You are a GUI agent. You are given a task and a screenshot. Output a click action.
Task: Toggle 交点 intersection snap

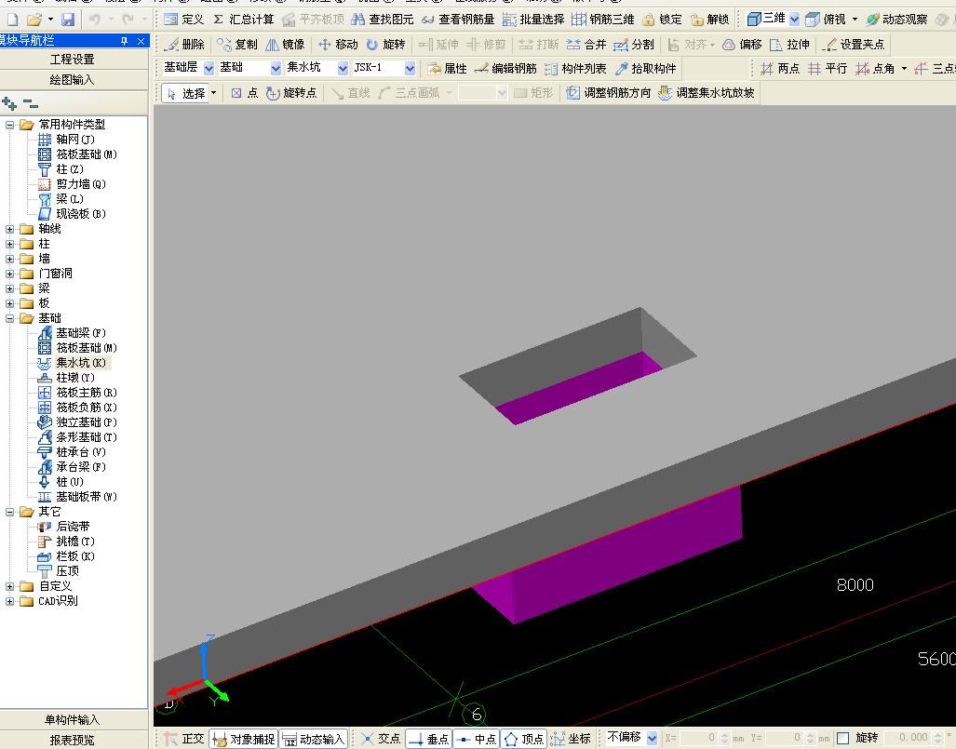(x=380, y=739)
